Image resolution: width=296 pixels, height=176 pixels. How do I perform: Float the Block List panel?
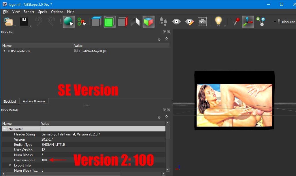coord(165,32)
